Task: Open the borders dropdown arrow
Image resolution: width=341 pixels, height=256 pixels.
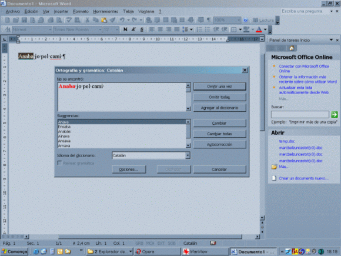Action: coord(240,29)
